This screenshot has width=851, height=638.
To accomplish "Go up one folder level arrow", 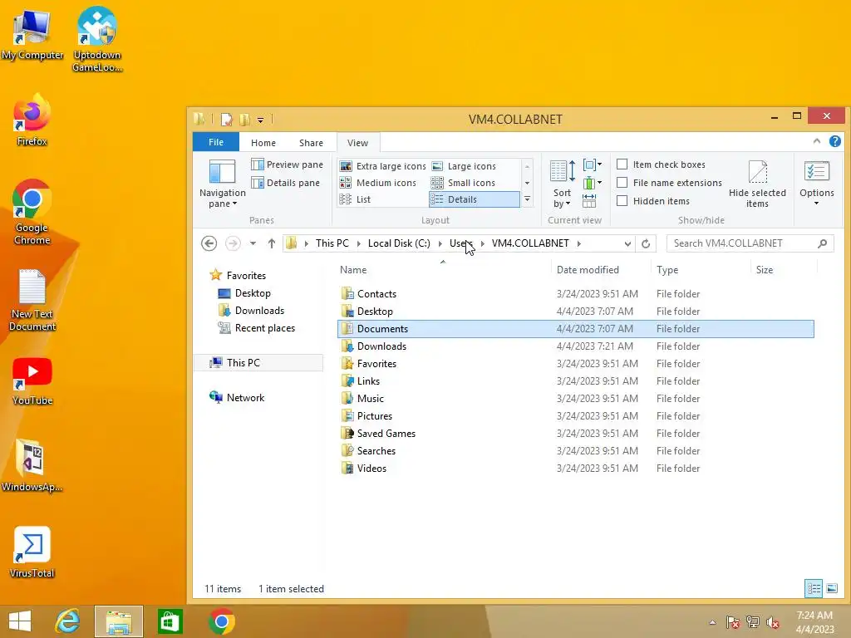I will [272, 243].
